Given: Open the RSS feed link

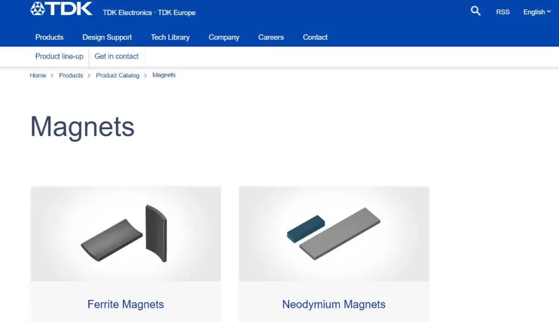Looking at the screenshot, I should coord(503,12).
